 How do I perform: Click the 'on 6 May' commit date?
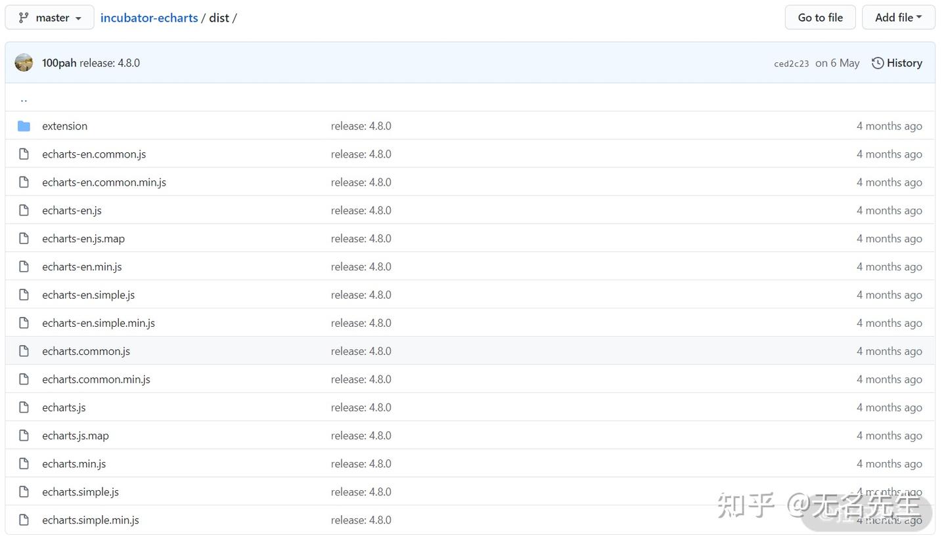[838, 63]
